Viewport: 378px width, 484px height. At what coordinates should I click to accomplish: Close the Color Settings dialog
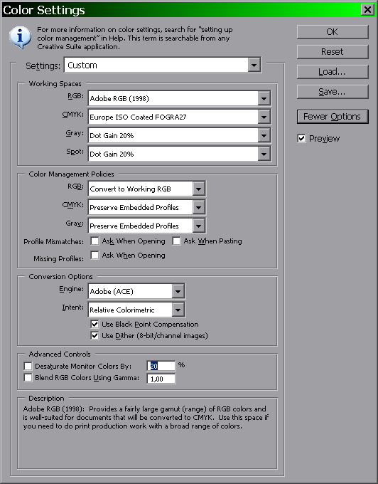pyautogui.click(x=367, y=9)
